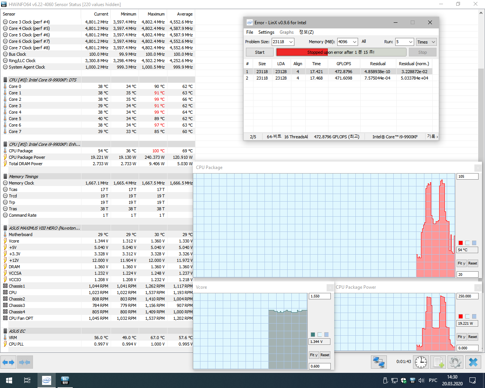Click the blue X icon to close sensors
The height and width of the screenshot is (388, 485).
[473, 362]
